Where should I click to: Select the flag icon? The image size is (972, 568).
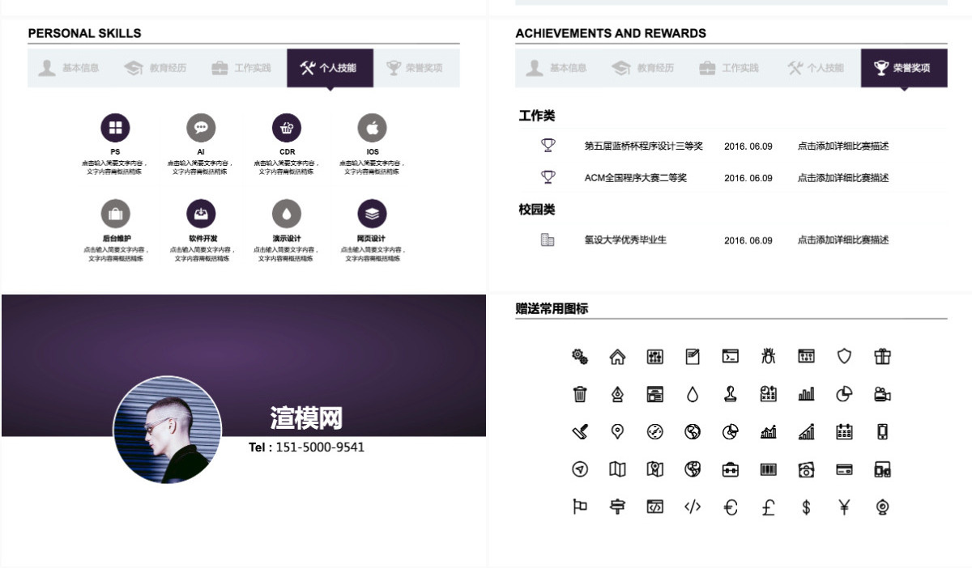click(580, 507)
